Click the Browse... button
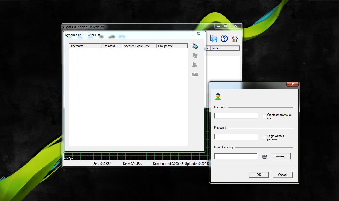The height and width of the screenshot is (201, 339). [x=280, y=156]
